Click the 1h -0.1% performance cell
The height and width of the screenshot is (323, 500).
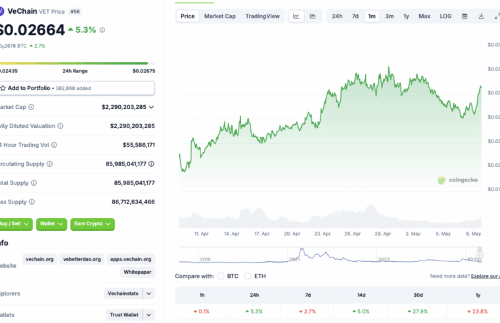coord(202,311)
